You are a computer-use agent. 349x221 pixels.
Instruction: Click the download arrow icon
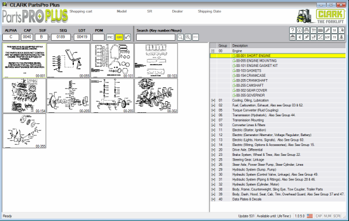click(341, 37)
